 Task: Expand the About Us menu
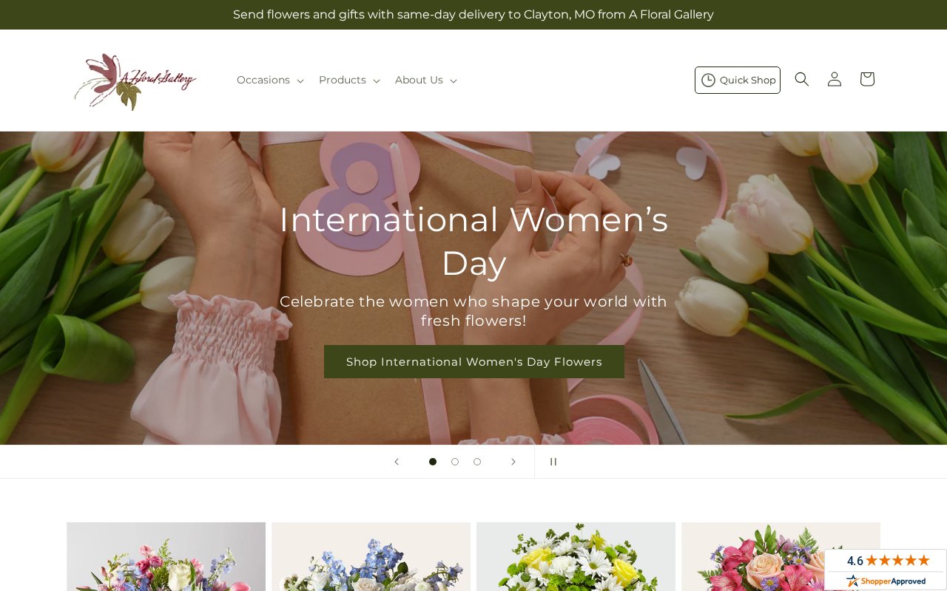coord(425,80)
